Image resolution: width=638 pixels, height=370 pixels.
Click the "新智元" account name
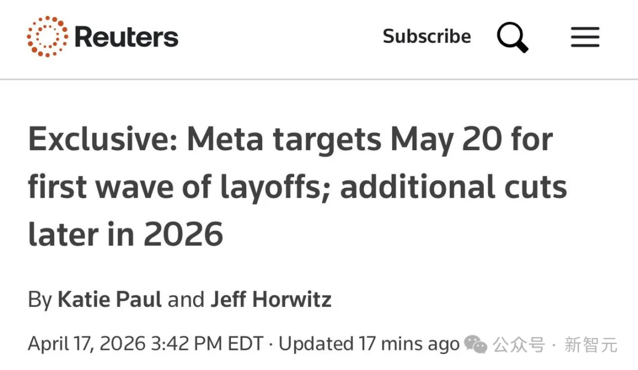591,345
